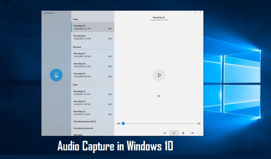Select Recording (8) from 2:19 PM
The image size is (271, 159).
[x=93, y=37]
